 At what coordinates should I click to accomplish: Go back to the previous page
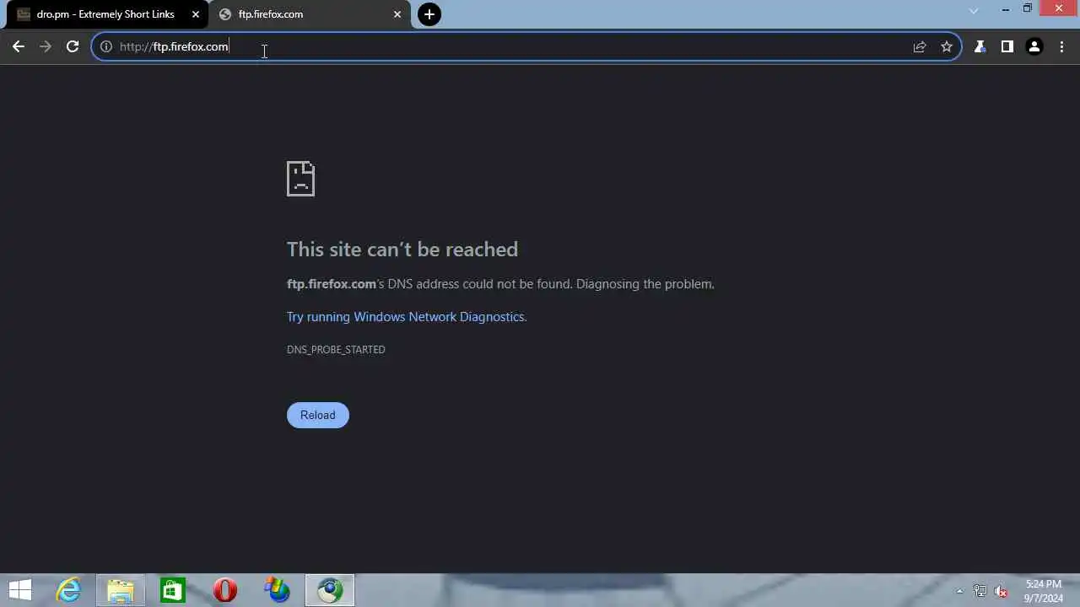19,46
